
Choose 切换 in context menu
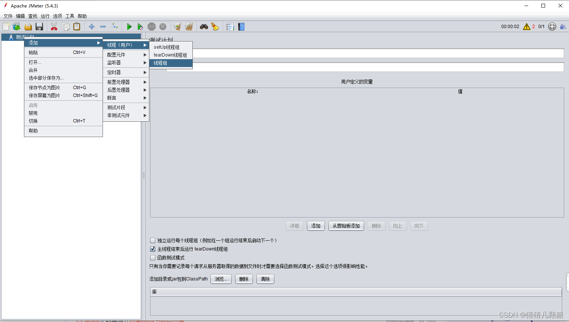[x=63, y=121]
